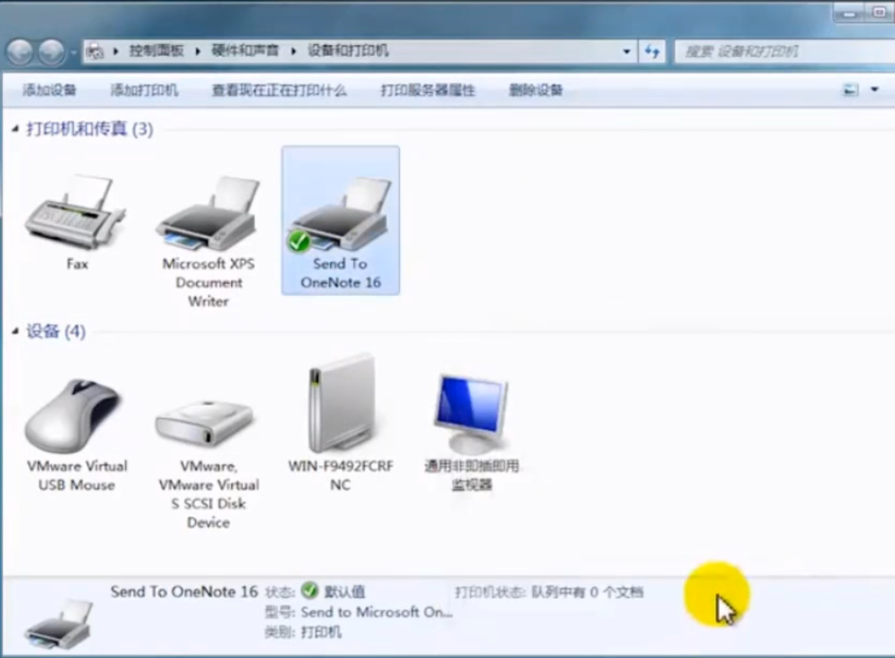Open 打印服务器属性
The width and height of the screenshot is (895, 658).
pyautogui.click(x=428, y=91)
